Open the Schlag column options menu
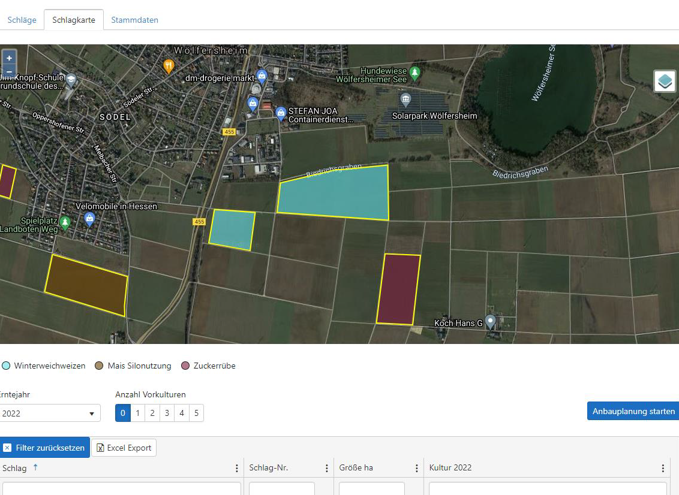Screen dimensions: 679x495 pos(236,468)
